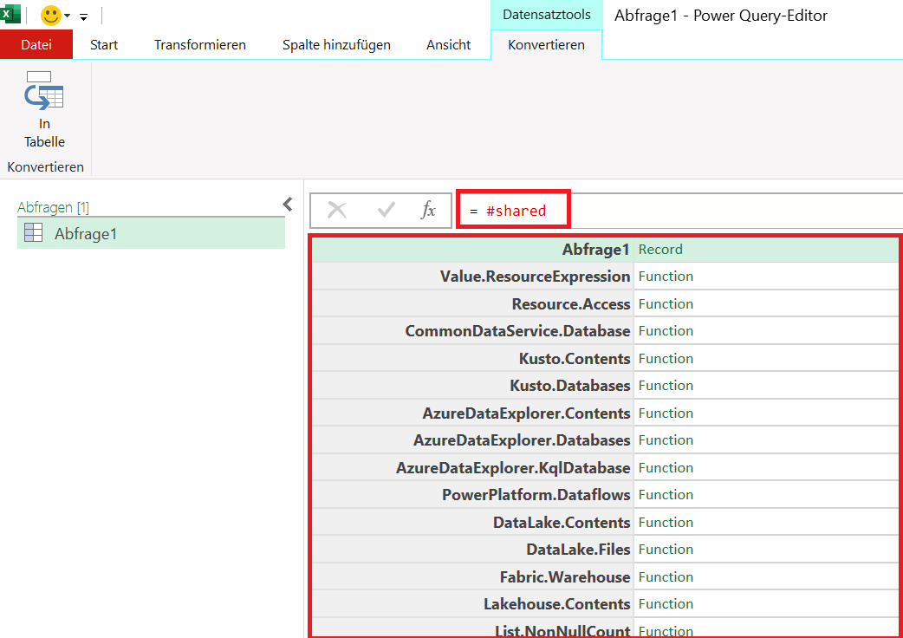Image resolution: width=903 pixels, height=638 pixels.
Task: Open the Function link for Kusto.Databases
Action: coord(666,386)
